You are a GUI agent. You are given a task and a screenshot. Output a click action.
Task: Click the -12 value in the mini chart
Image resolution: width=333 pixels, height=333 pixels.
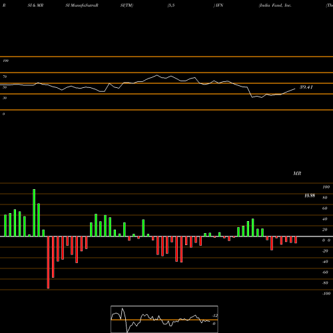coord(215,316)
